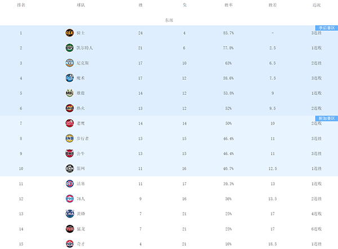Select the 黄蜂 (Hornets) team logo
The height and width of the screenshot is (249, 338).
click(69, 214)
